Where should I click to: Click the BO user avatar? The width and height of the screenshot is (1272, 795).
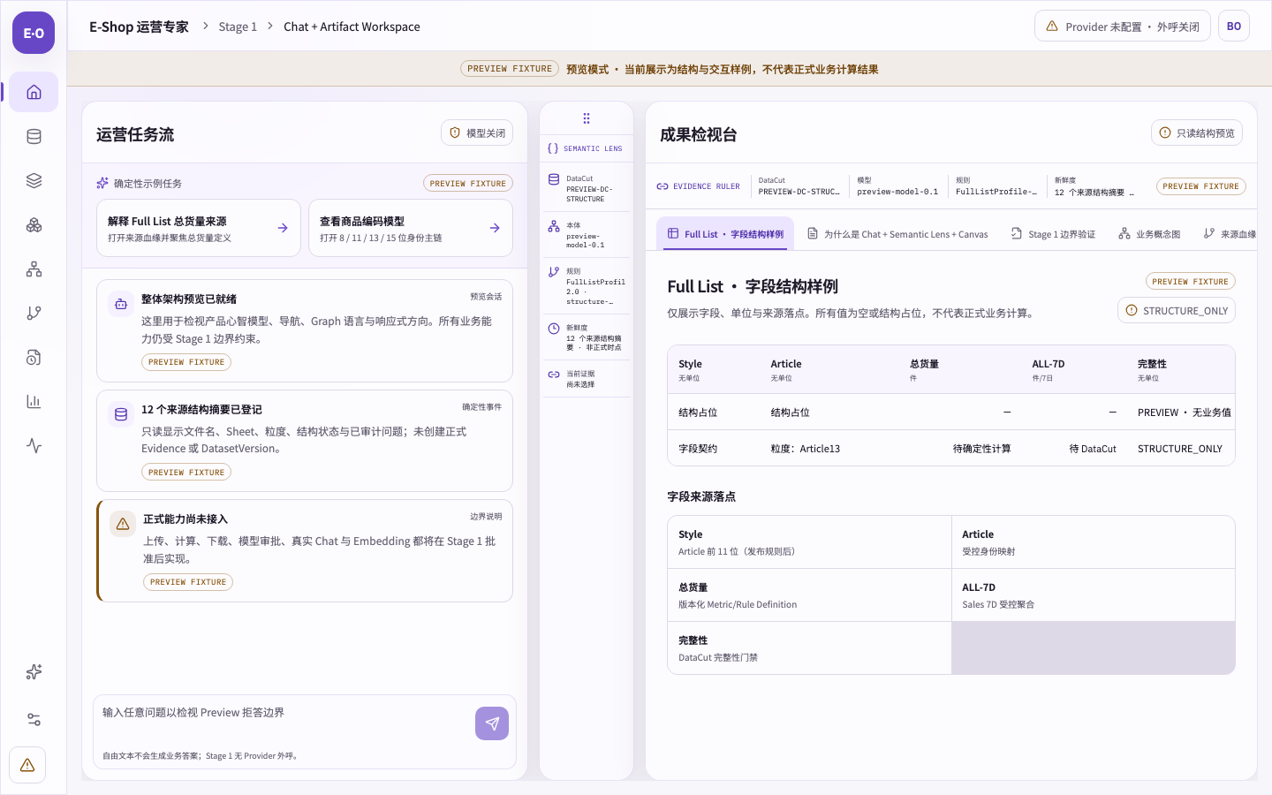tap(1234, 26)
